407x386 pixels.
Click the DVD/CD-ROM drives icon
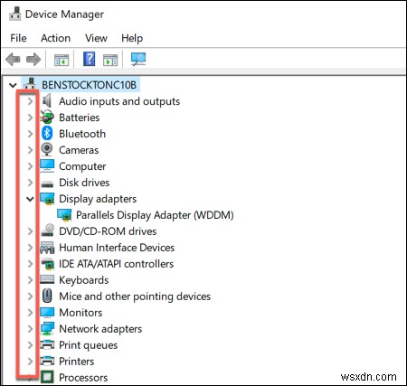pyautogui.click(x=48, y=231)
